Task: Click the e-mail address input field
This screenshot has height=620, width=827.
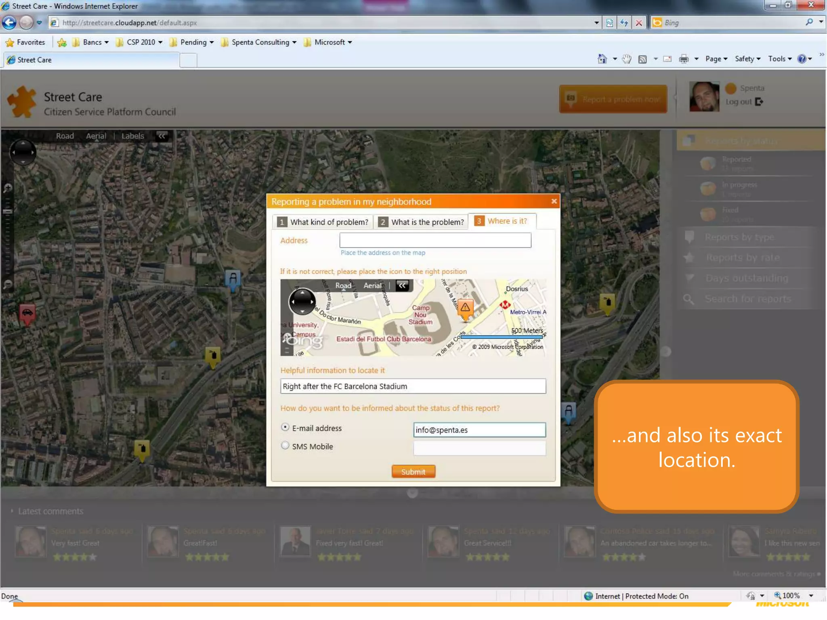Action: (x=479, y=430)
